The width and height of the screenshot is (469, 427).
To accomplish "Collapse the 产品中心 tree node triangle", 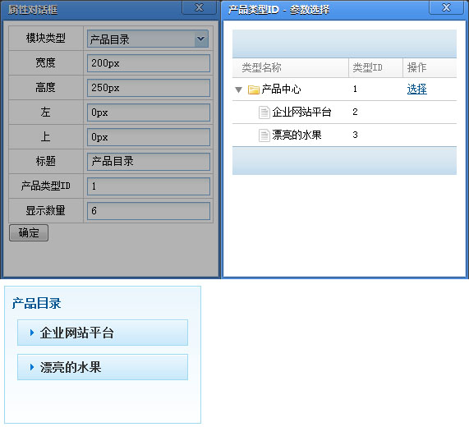I will pyautogui.click(x=238, y=90).
